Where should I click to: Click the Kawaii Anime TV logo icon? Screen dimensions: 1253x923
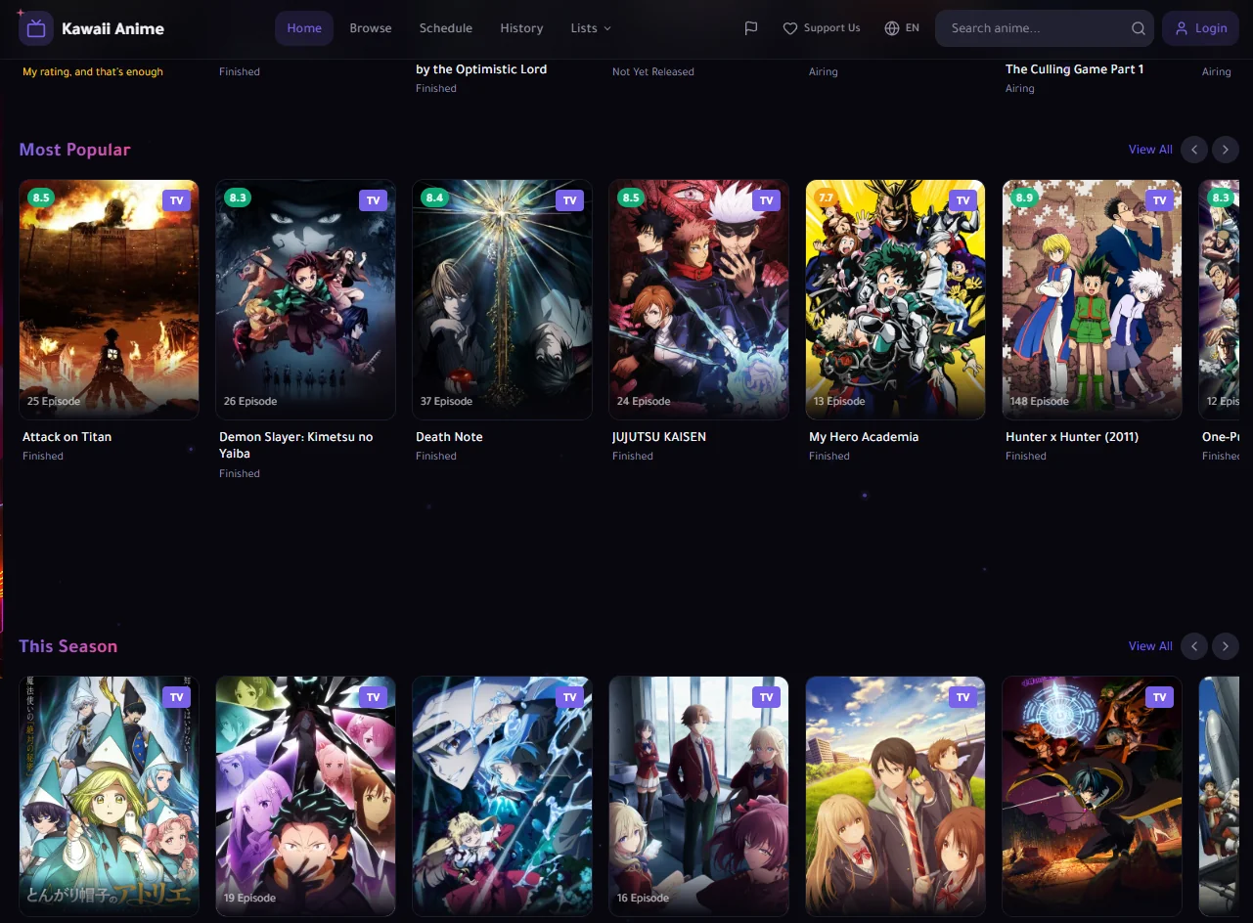(34, 27)
